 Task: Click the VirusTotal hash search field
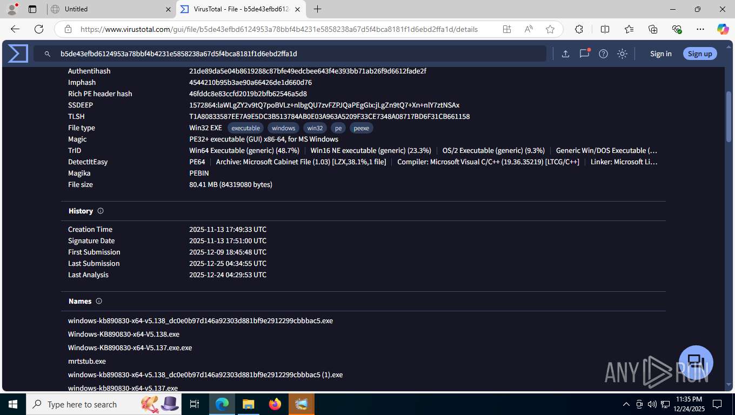pos(290,53)
